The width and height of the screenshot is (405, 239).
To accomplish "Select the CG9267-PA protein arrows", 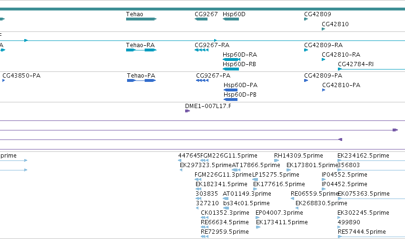I will coord(202,80).
